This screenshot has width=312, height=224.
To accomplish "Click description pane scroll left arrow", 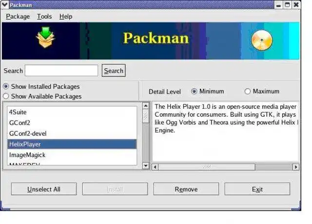I will [155, 167].
